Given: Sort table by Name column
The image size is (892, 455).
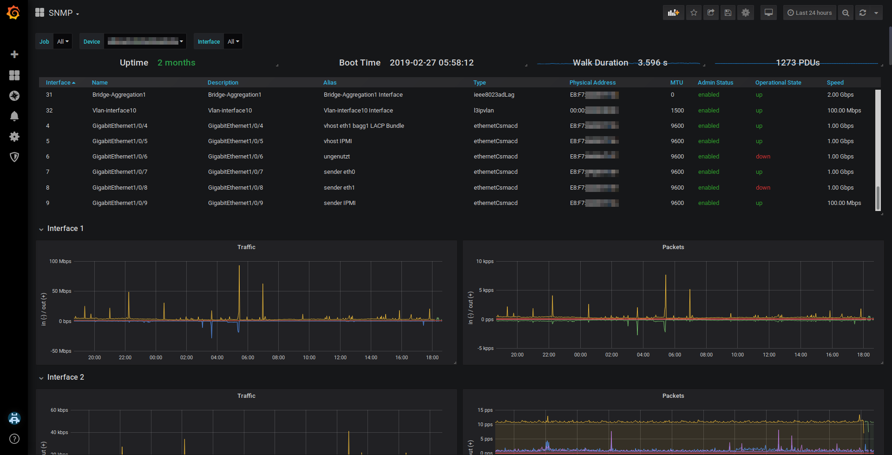Looking at the screenshot, I should (x=100, y=83).
